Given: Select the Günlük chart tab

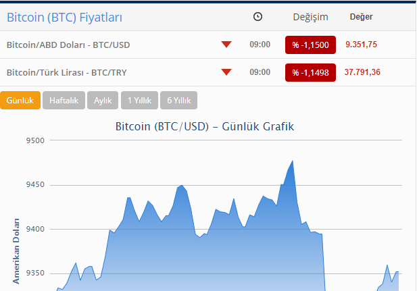Looking at the screenshot, I should tap(20, 100).
